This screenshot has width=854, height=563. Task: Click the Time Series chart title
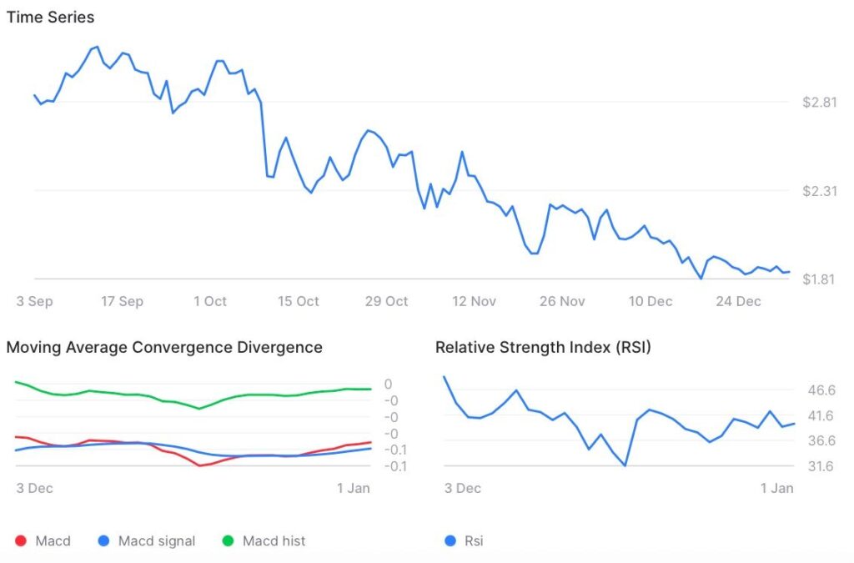(x=50, y=18)
